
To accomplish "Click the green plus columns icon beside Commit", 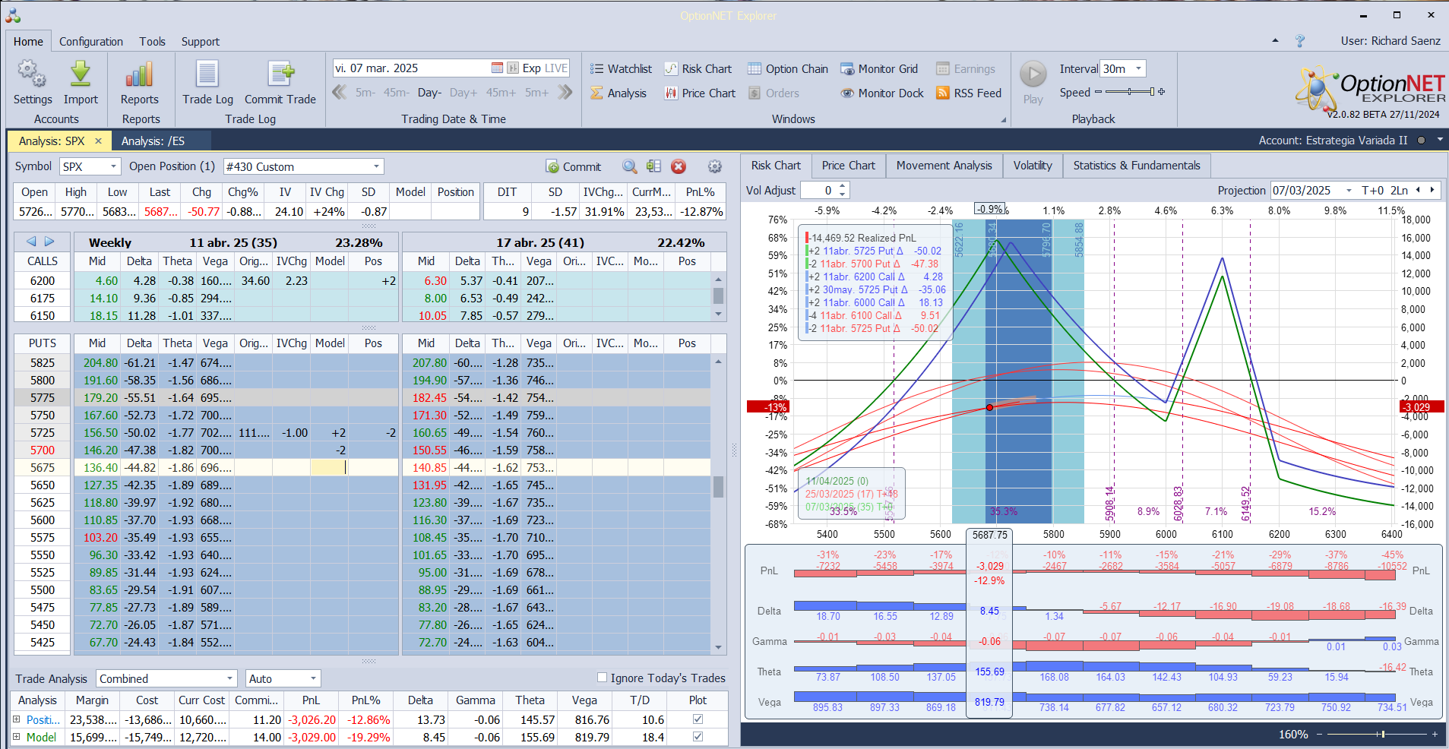I will [x=653, y=166].
